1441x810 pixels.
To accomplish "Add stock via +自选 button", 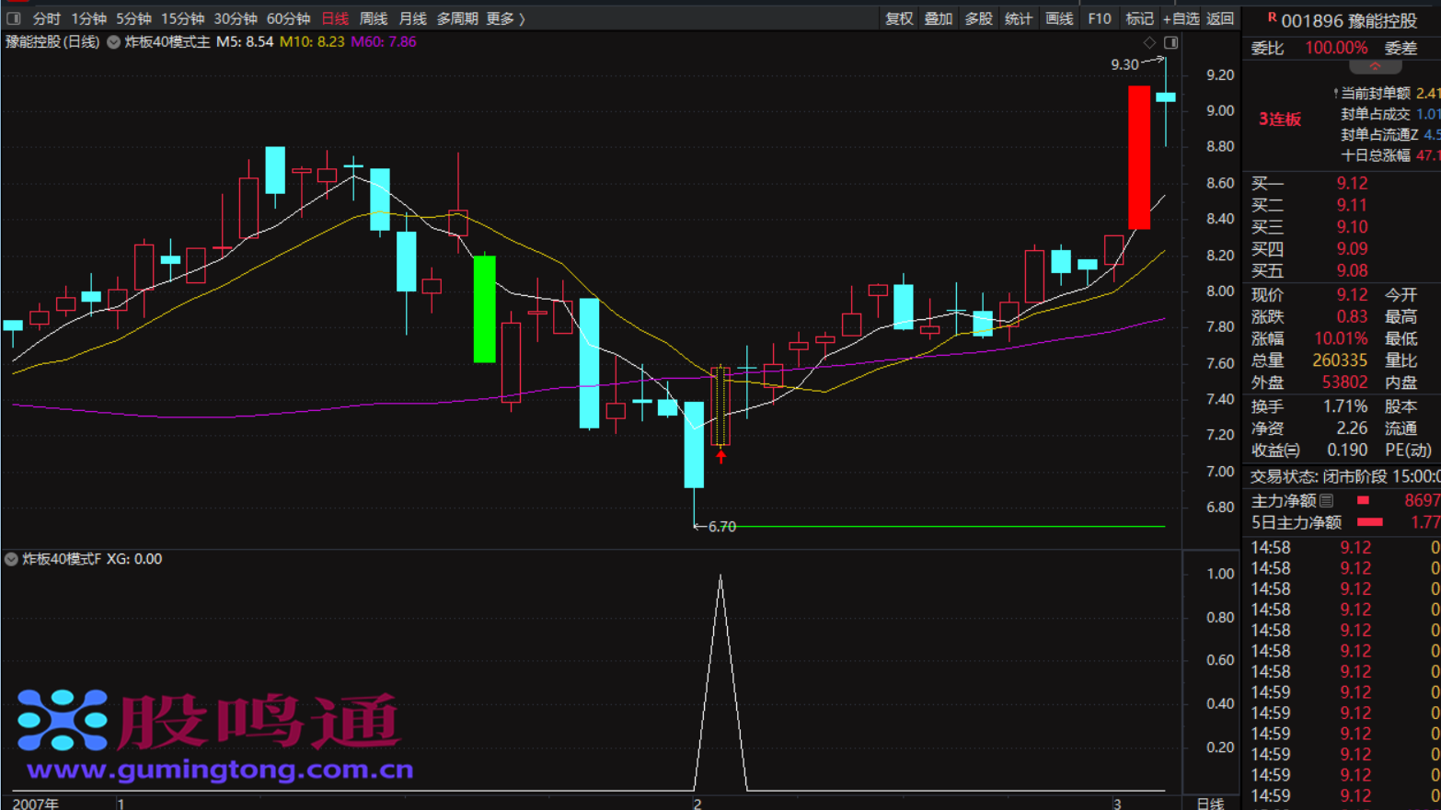I will point(1181,18).
